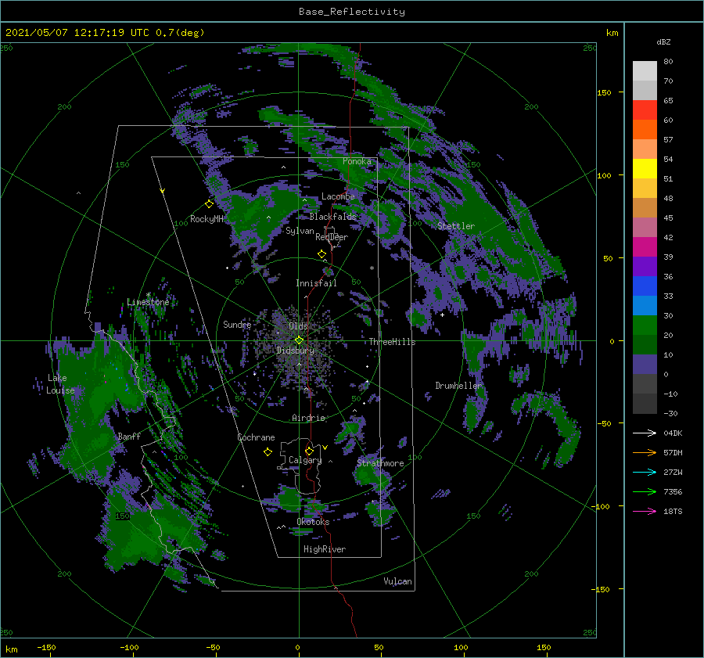The height and width of the screenshot is (658, 704).
Task: Click the yellow radar-site diamond between Olds and Didsbury
Action: (299, 340)
